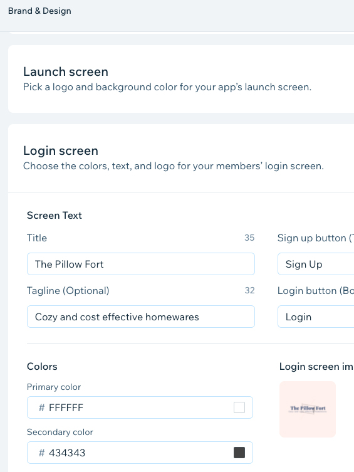The image size is (354, 472).
Task: Click the Login screen image heading
Action: 316,366
